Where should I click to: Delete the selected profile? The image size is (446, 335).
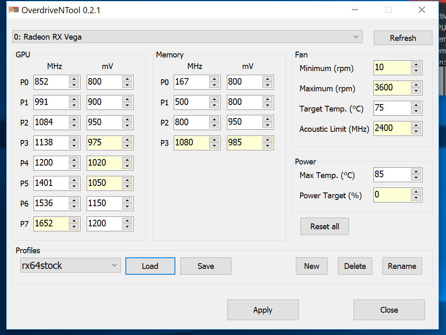coord(355,266)
